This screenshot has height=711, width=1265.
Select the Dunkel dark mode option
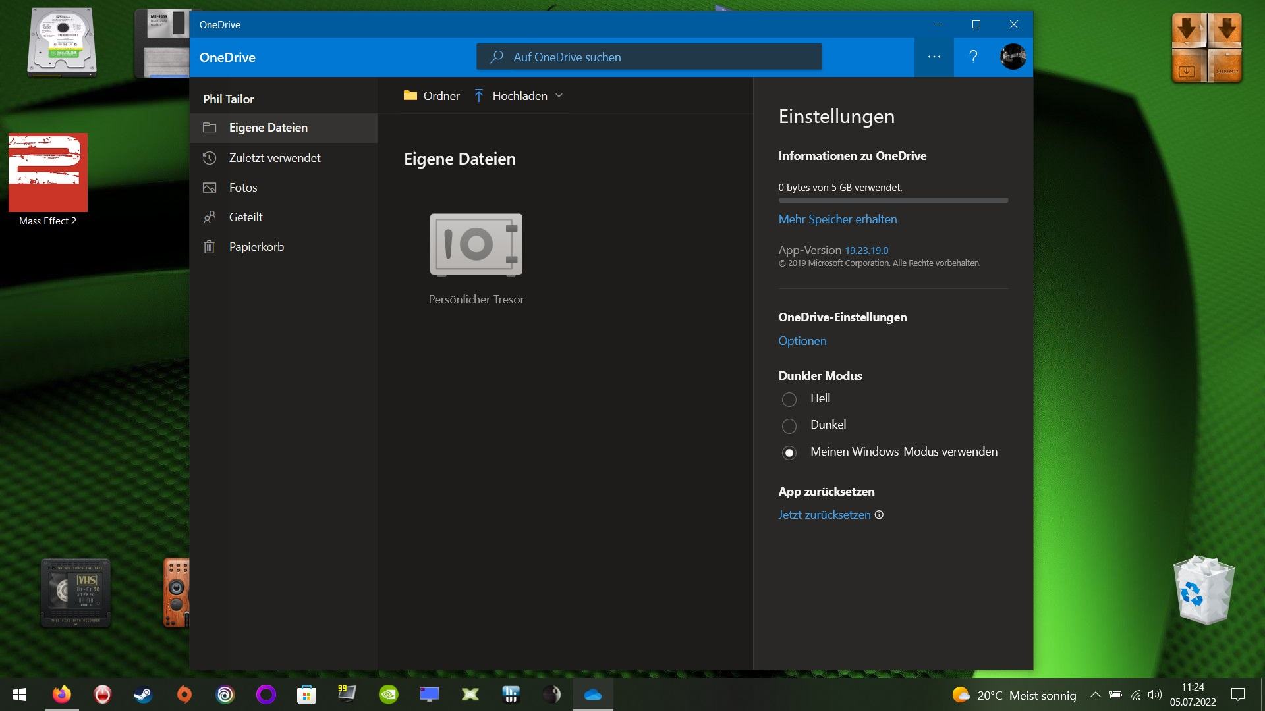click(x=789, y=426)
